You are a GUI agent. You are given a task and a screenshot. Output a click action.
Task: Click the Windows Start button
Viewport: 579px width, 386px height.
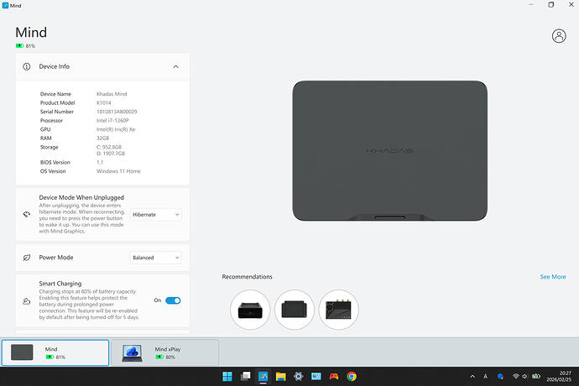click(227, 377)
